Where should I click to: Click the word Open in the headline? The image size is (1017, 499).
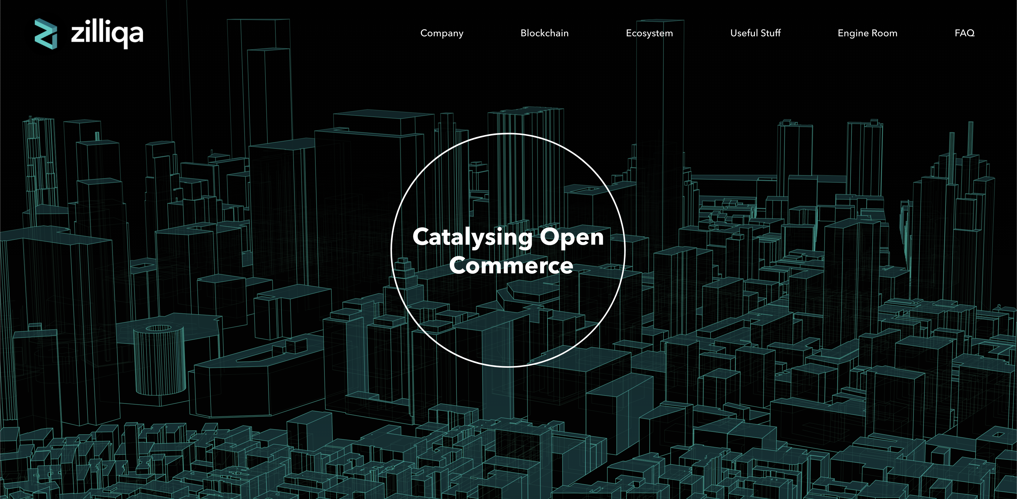[571, 237]
